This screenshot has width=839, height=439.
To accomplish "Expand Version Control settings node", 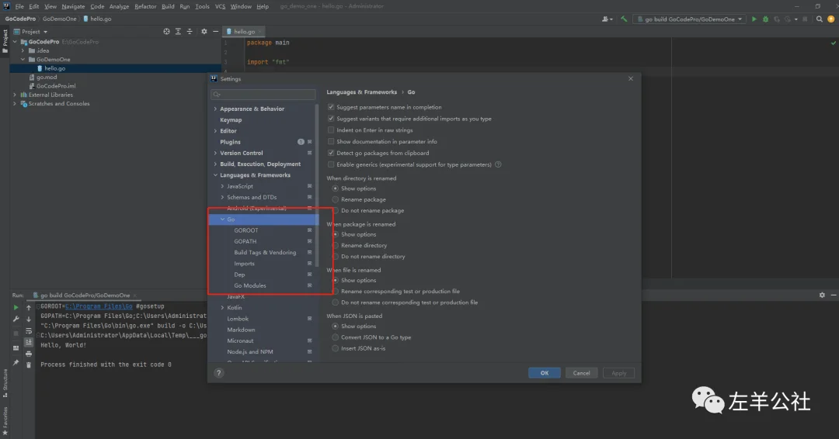I will [216, 153].
